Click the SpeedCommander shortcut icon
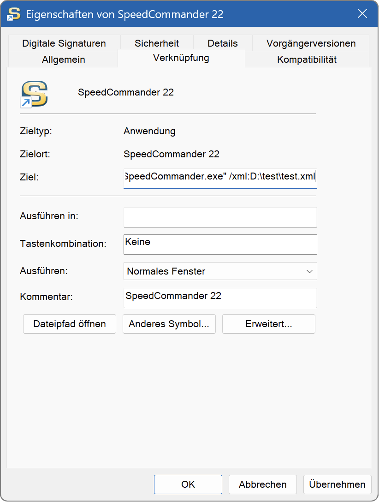Viewport: 379px width, 502px height. [x=35, y=94]
